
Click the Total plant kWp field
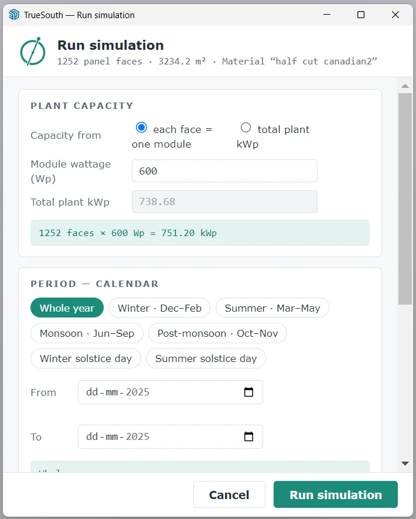[224, 202]
